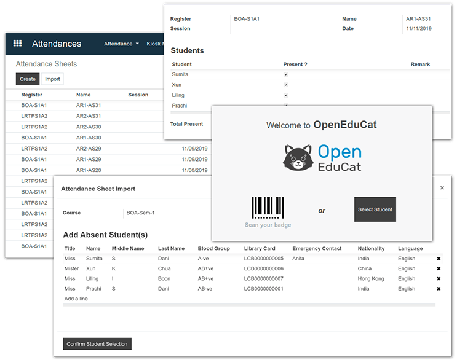This screenshot has width=457, height=360.
Task: Open attendance sheet AR1-AS28 row
Action: coord(109,170)
